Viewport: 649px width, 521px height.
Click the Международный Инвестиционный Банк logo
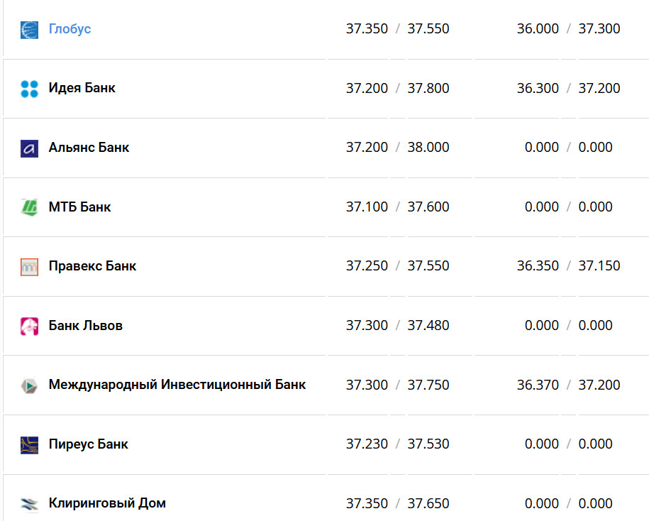click(x=29, y=385)
